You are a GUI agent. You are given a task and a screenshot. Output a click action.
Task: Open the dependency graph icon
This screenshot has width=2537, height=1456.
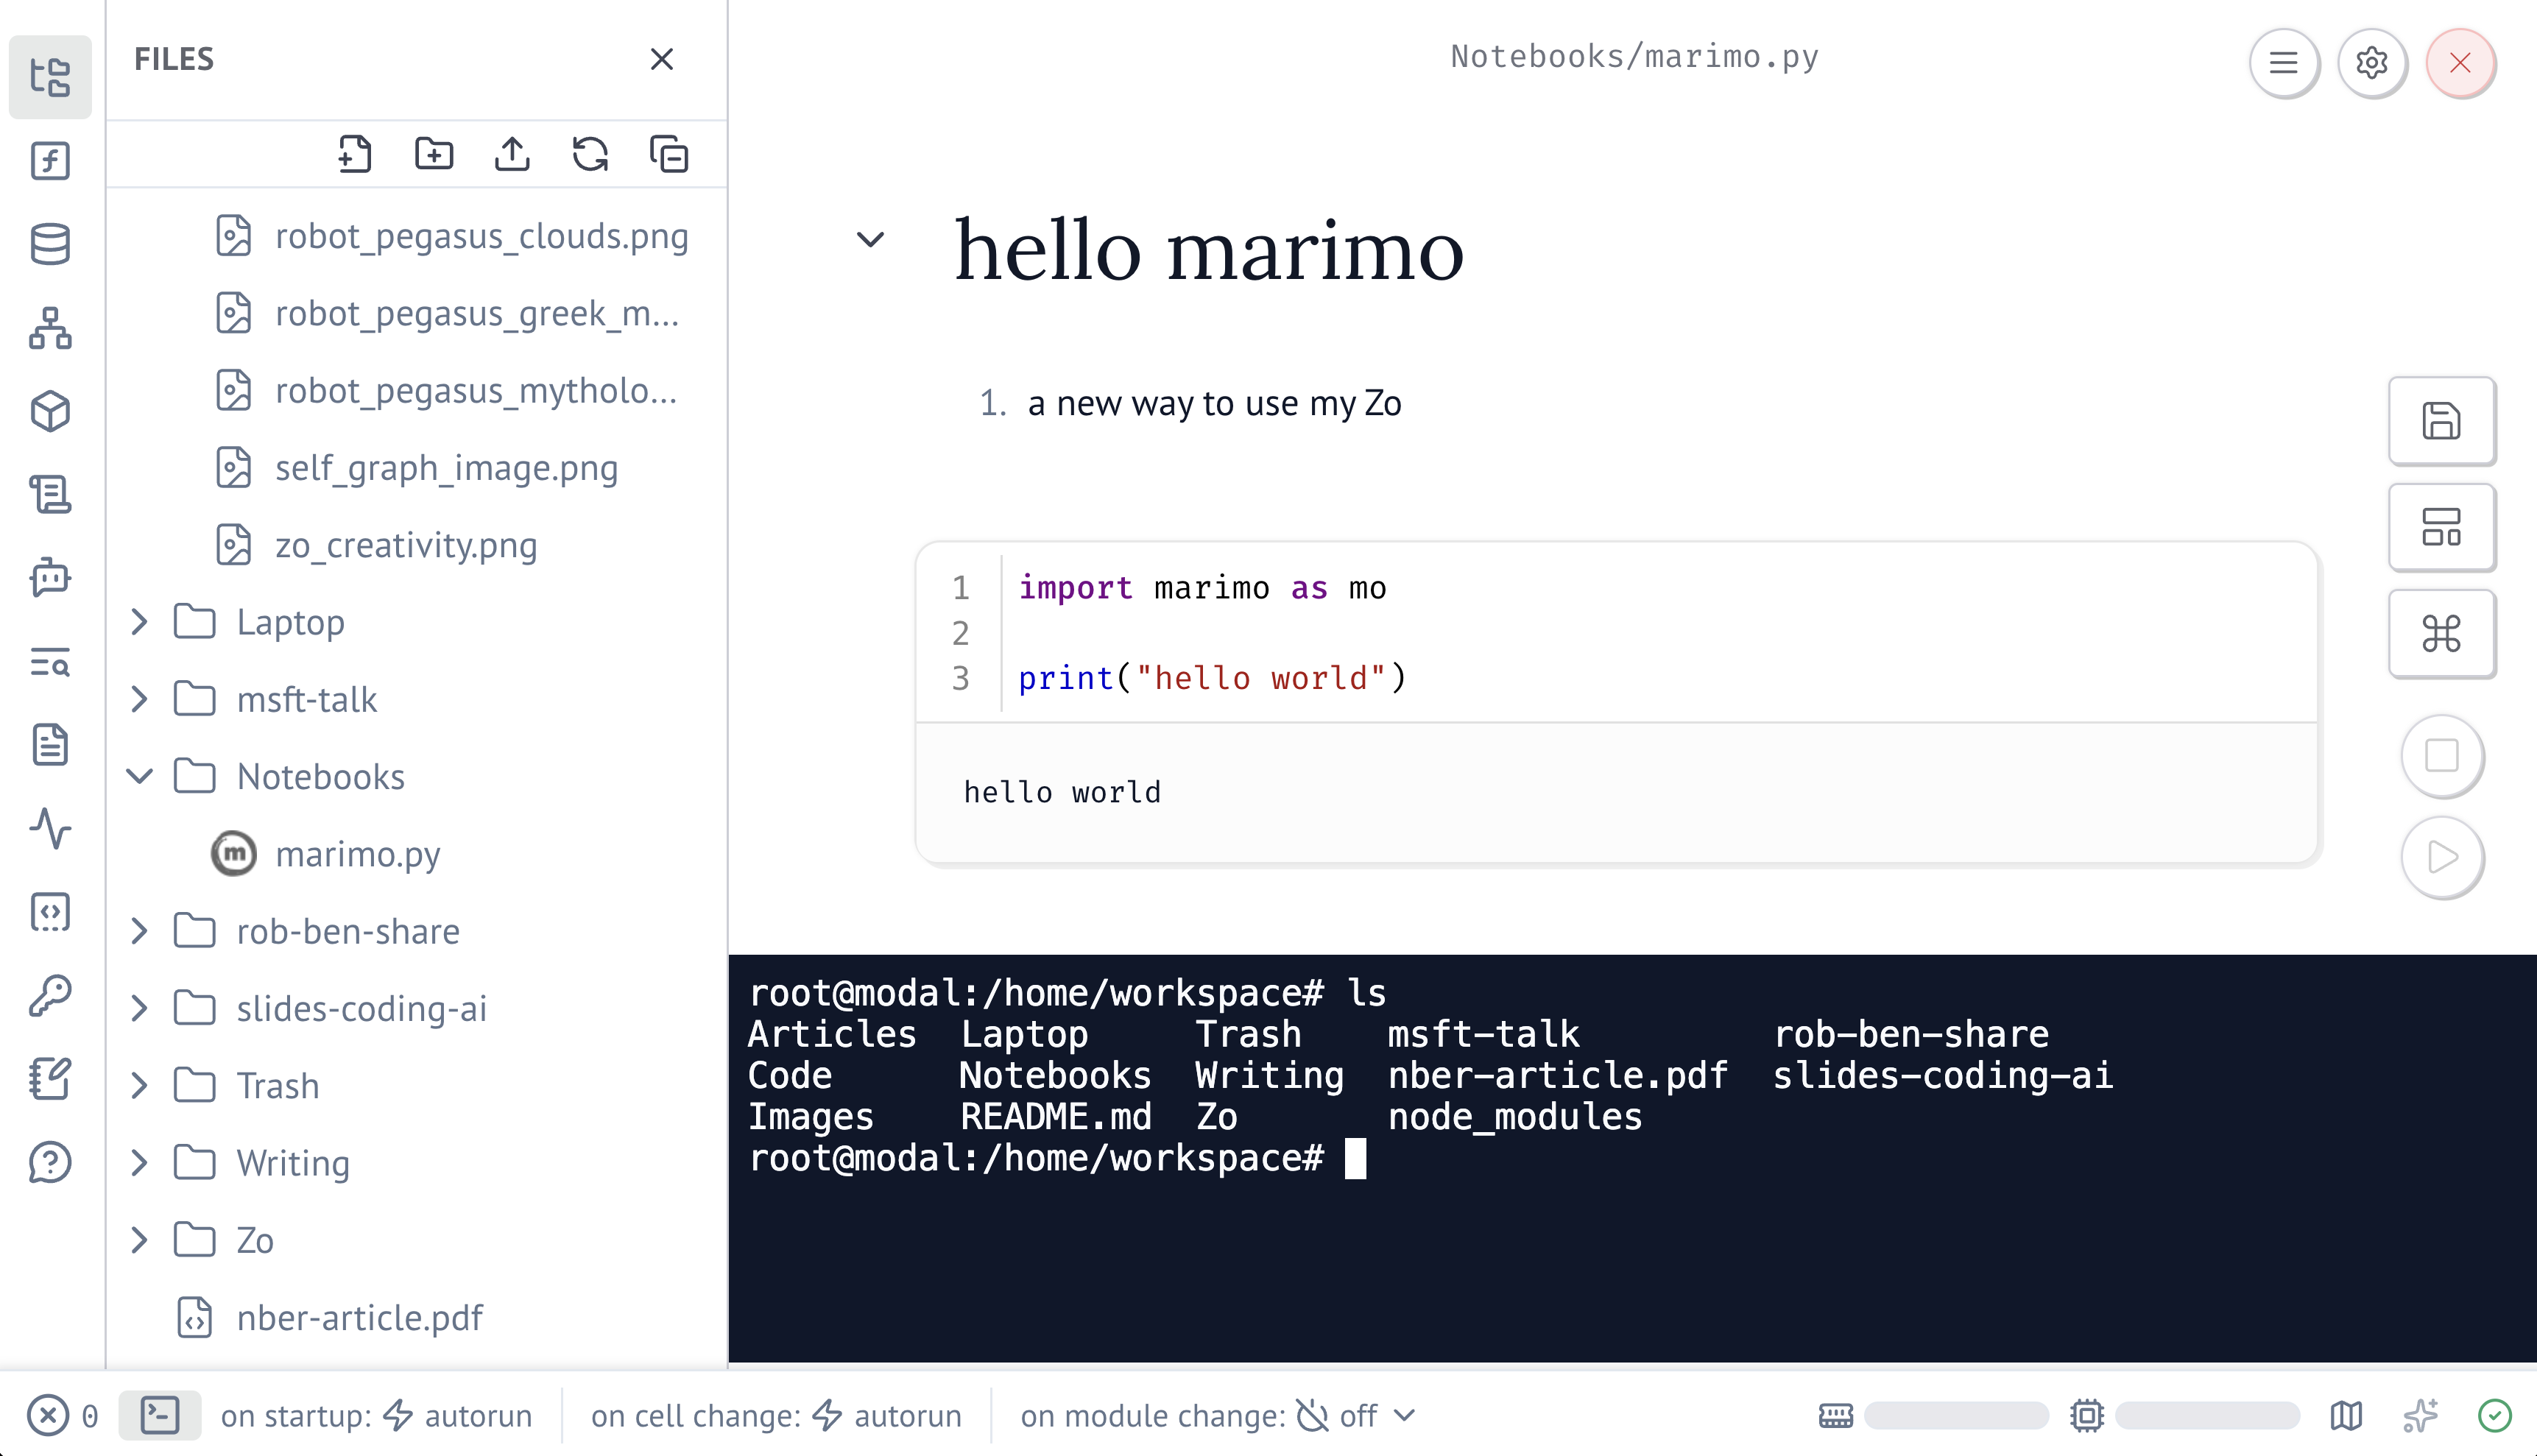click(50, 328)
